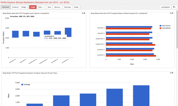
Task: Delete the dashboard
Action: [76, 7]
